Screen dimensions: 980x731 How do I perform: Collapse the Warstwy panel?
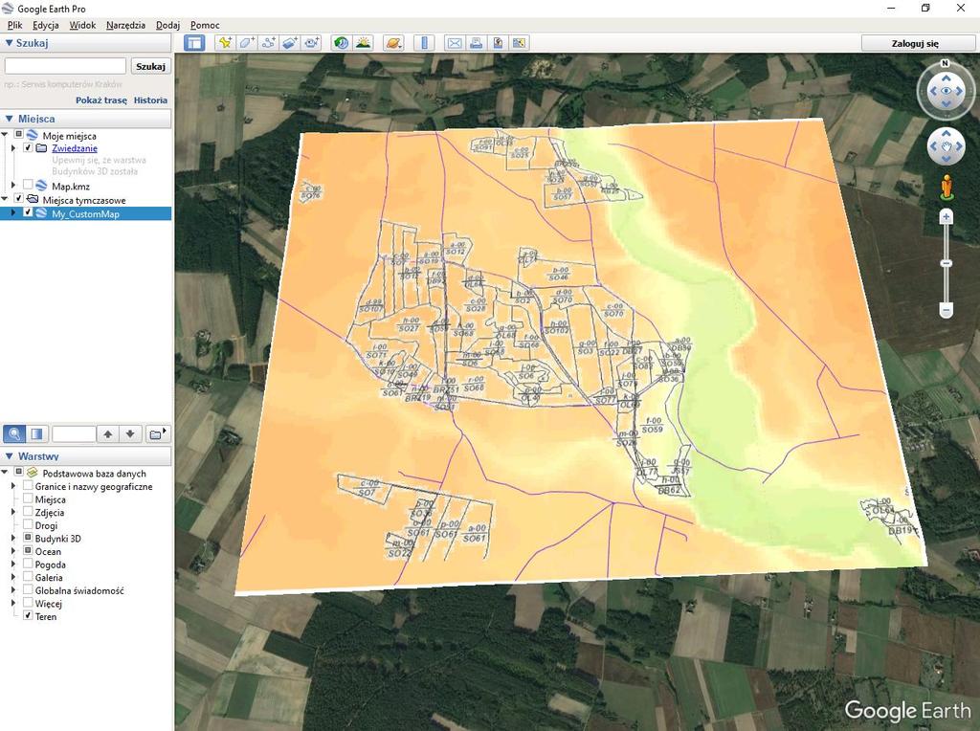point(9,456)
